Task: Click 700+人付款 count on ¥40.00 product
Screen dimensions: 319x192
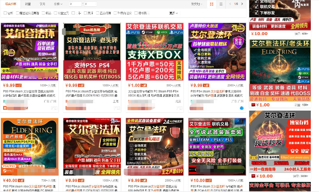Action: [x=49, y=180]
